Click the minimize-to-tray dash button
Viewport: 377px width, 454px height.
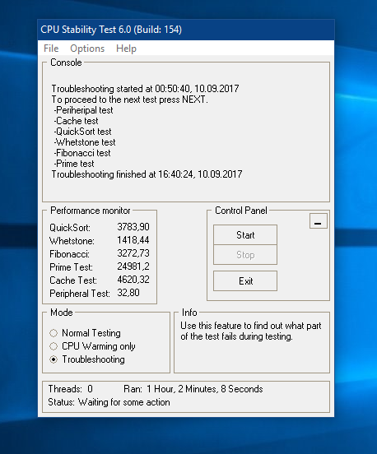pos(319,221)
